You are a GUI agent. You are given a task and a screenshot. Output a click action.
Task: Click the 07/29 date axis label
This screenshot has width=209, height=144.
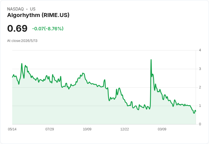[x=50, y=129]
